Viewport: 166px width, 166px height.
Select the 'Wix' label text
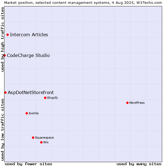tap(46, 142)
